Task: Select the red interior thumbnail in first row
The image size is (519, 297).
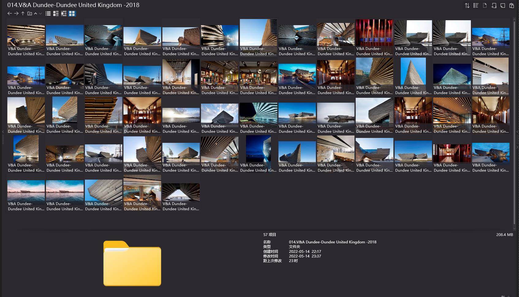Action: [374, 32]
